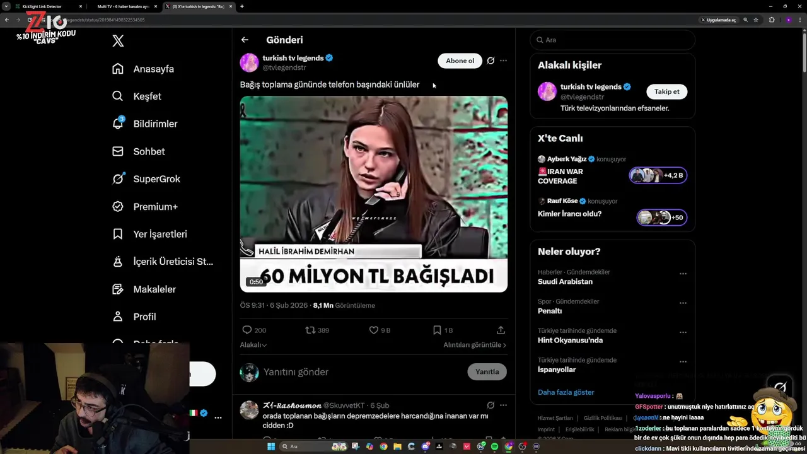The image size is (807, 454).
Task: Click Uygulamada aç button in address bar
Action: coord(718,20)
